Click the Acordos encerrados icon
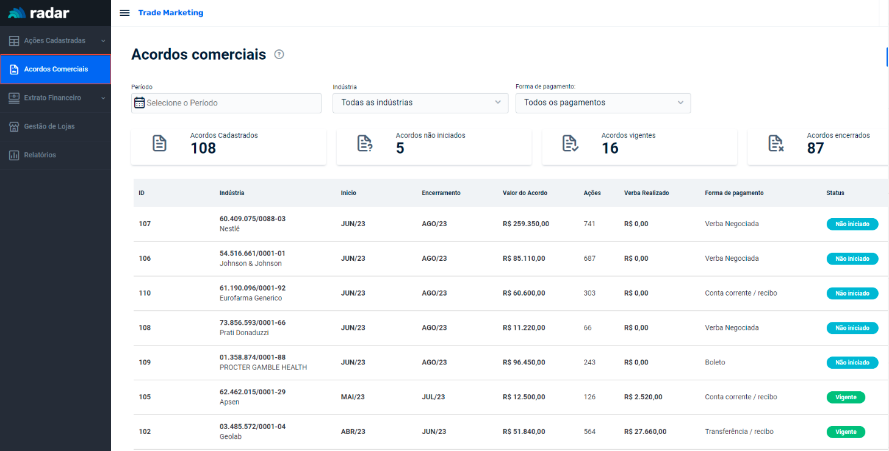The height and width of the screenshot is (451, 889). 776,143
